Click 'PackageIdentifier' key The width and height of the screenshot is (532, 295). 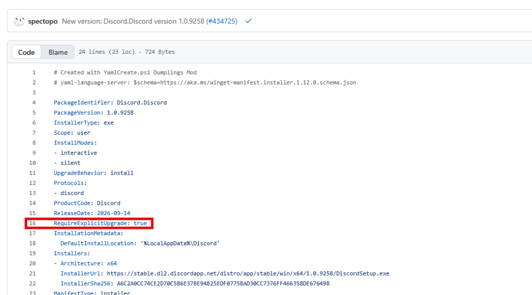pyautogui.click(x=82, y=102)
